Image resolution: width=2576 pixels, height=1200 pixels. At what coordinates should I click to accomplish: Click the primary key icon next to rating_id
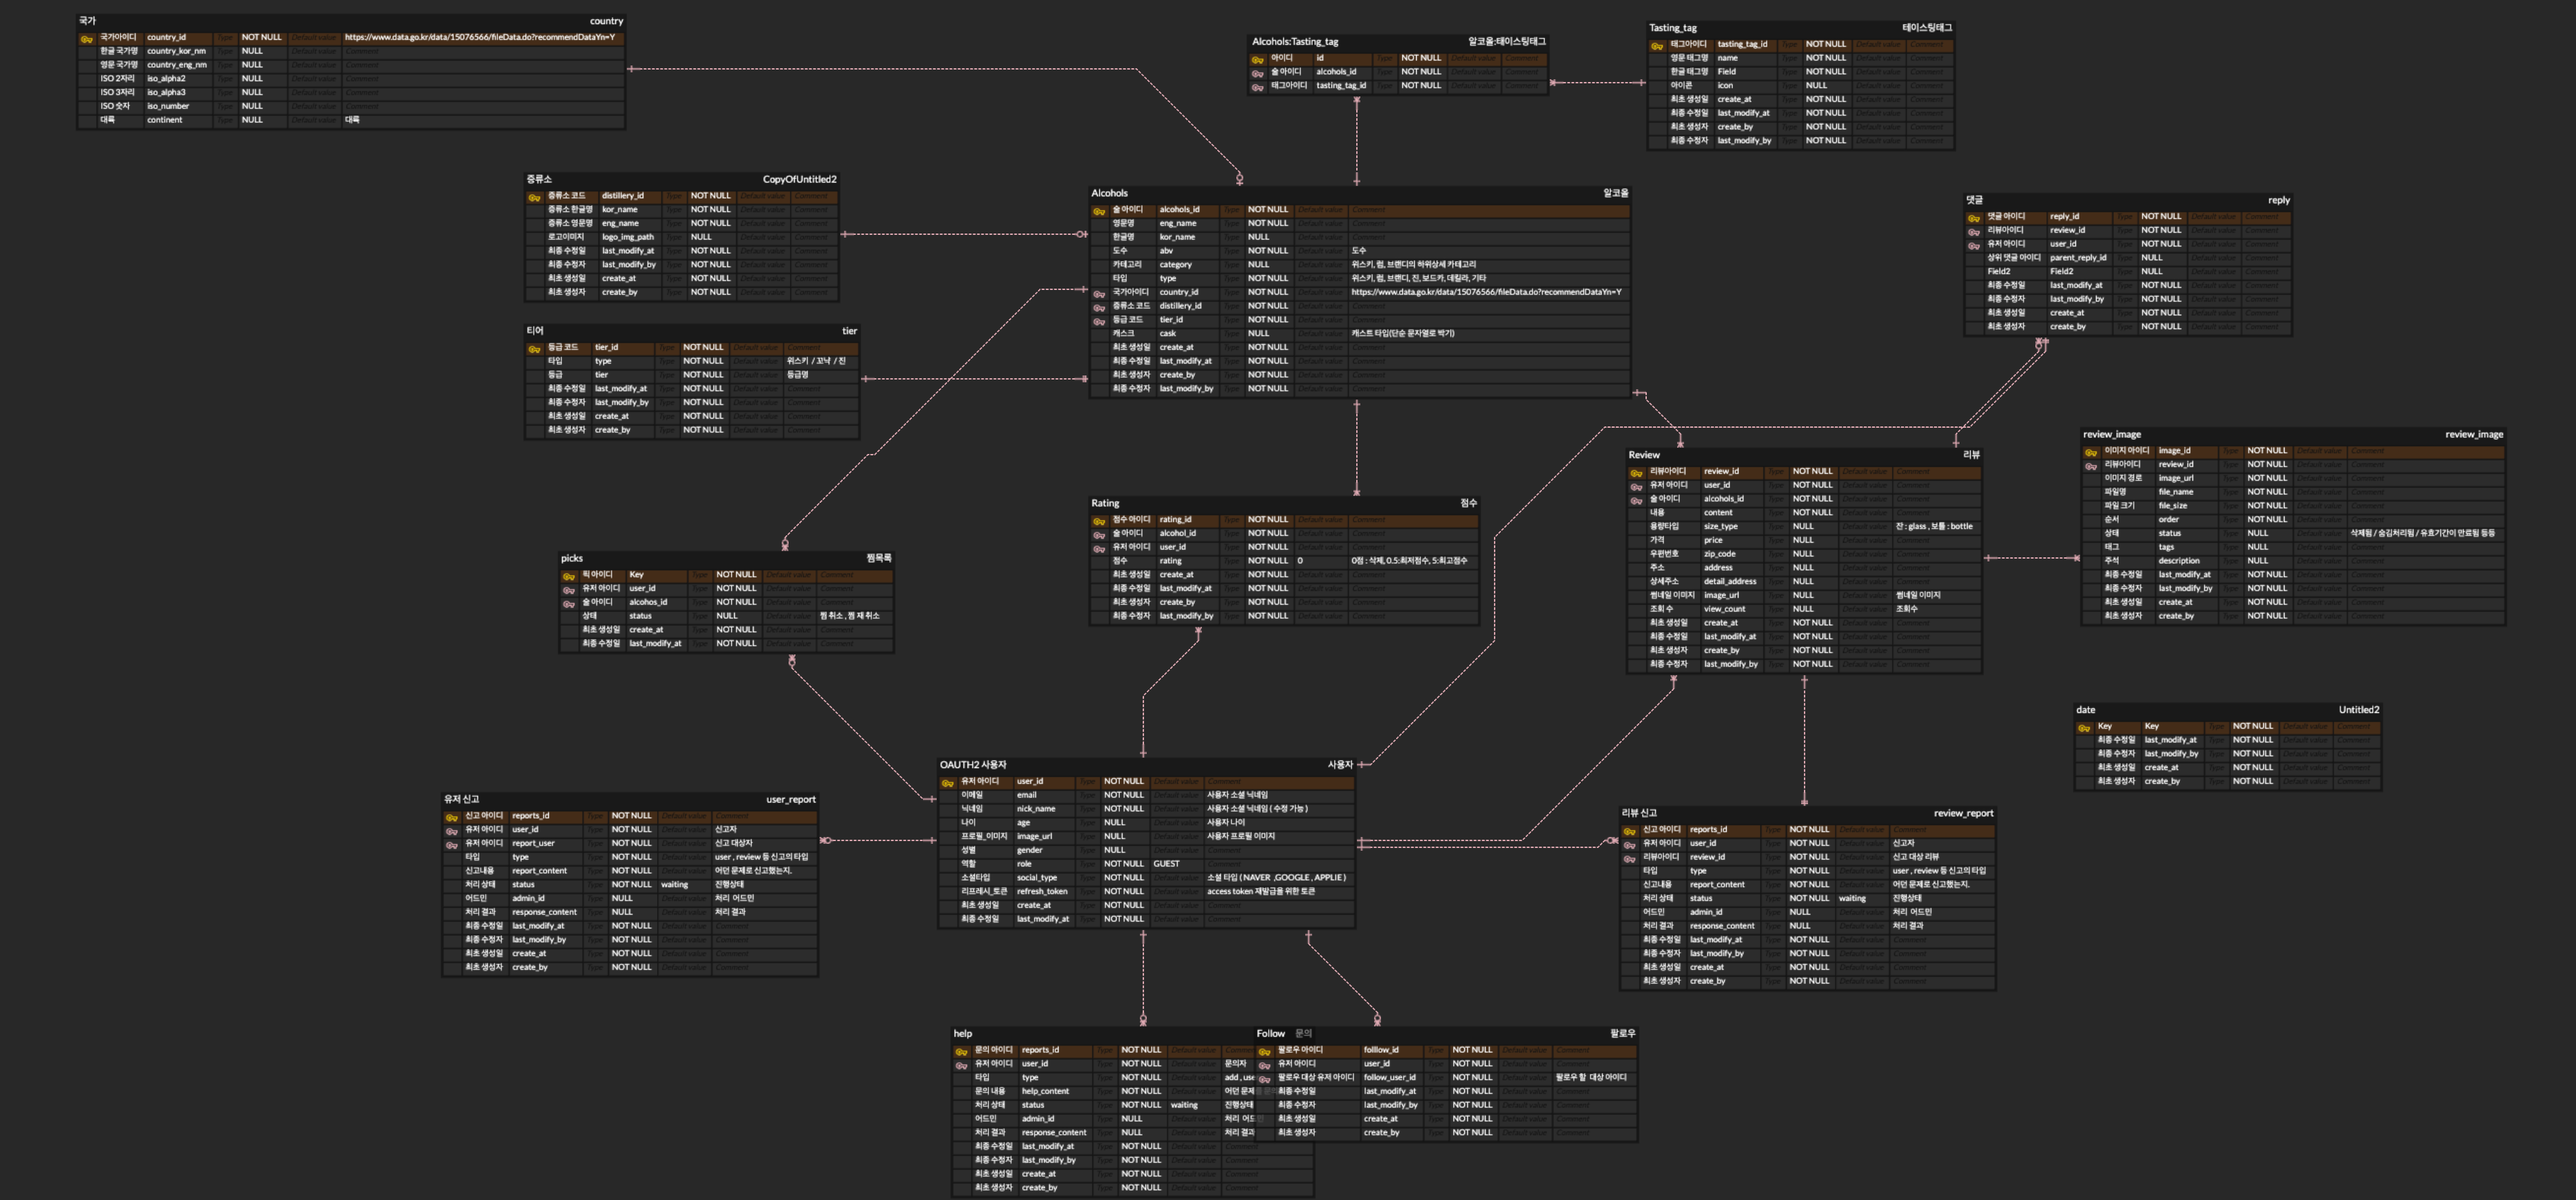(x=1099, y=521)
